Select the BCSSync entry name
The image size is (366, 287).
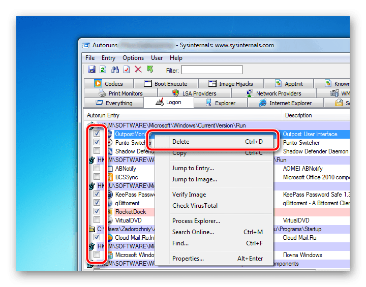127,177
